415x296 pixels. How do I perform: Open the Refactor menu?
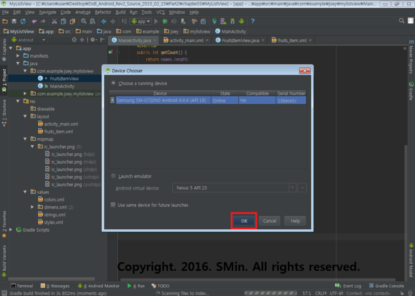pos(103,12)
